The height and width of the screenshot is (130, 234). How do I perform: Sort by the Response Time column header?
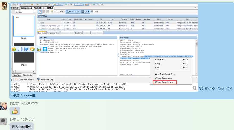(84, 19)
